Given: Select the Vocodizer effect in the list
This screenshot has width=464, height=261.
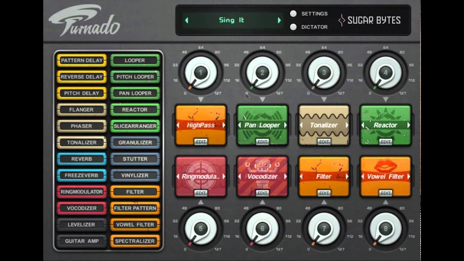Looking at the screenshot, I should (x=82, y=208).
